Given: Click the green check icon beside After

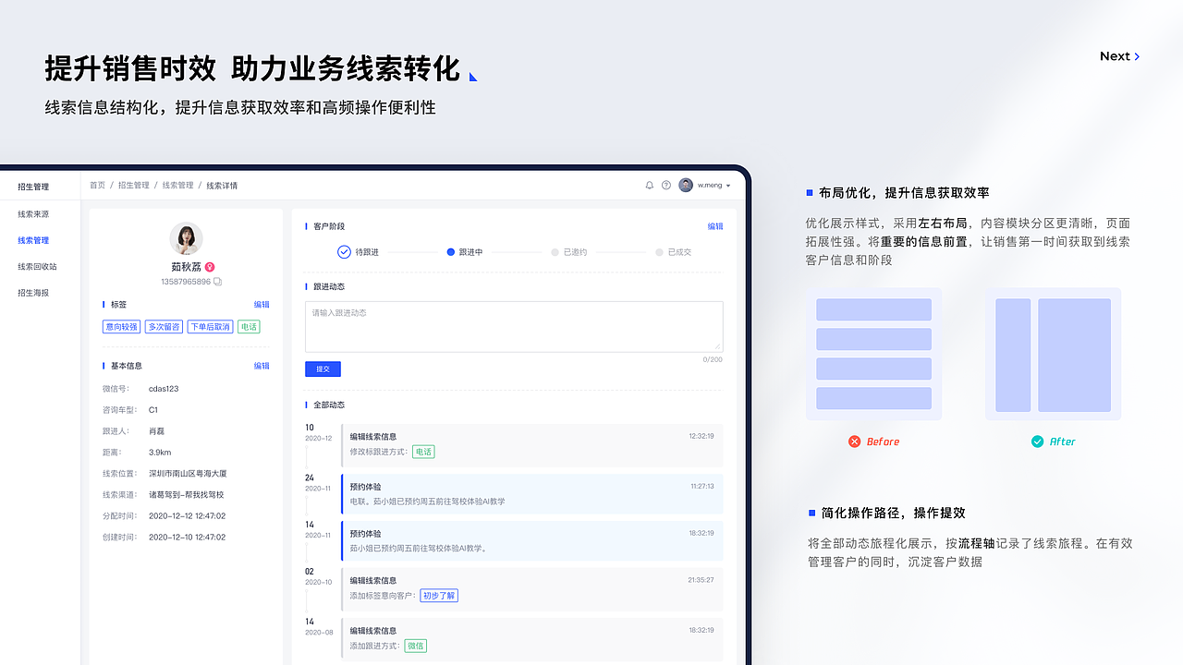Looking at the screenshot, I should tap(1037, 441).
